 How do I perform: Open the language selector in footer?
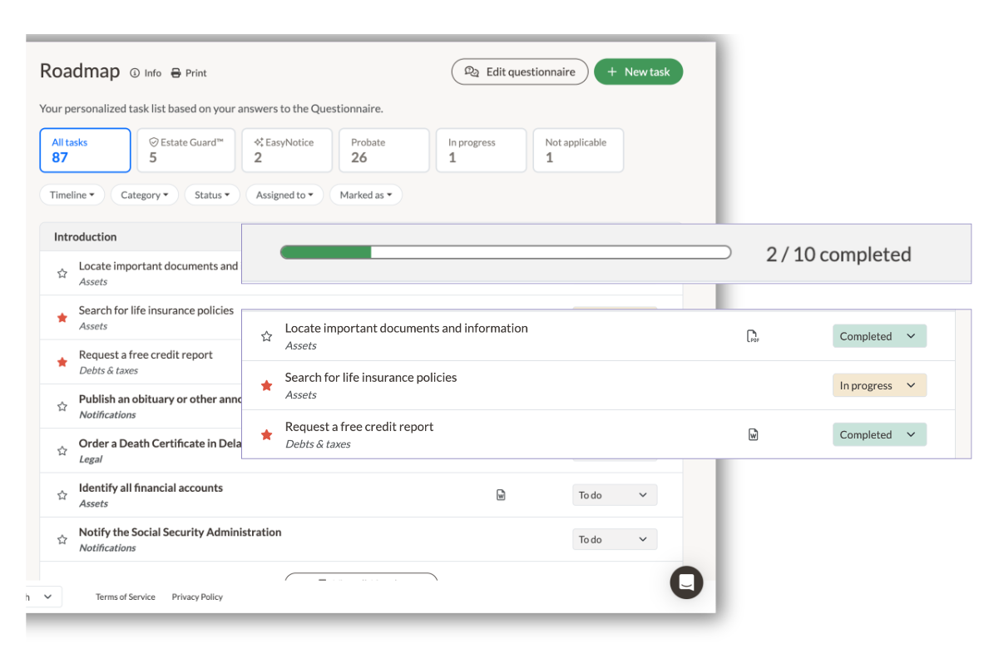pos(43,597)
